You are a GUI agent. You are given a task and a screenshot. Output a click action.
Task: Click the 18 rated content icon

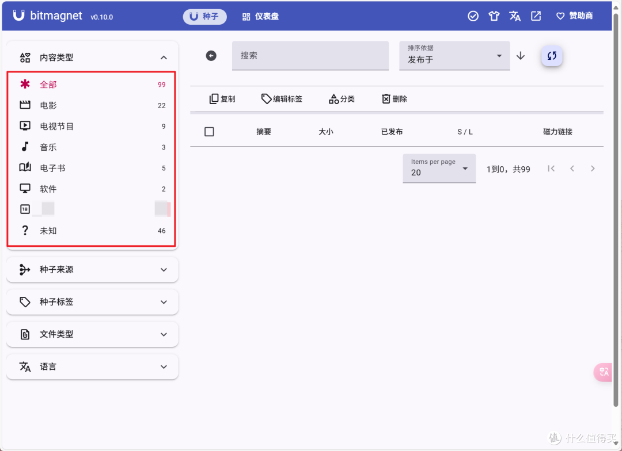click(25, 209)
